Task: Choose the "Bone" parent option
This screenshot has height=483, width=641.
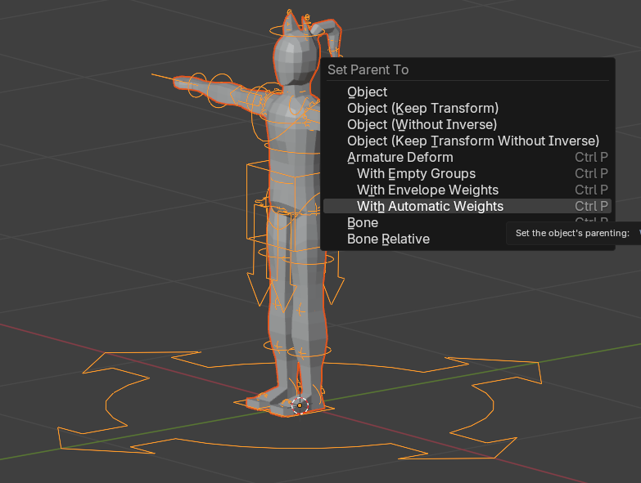Action: 363,223
